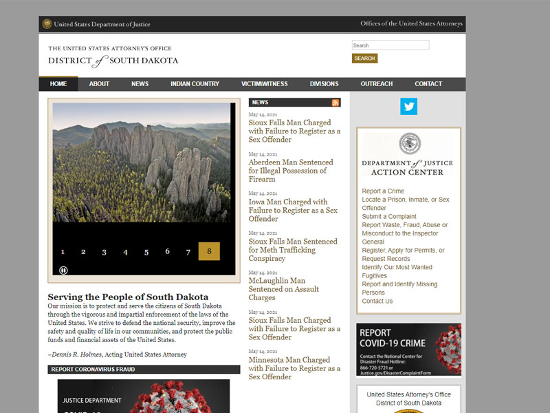
Task: Select slide 3 of the carousel
Action: (104, 252)
